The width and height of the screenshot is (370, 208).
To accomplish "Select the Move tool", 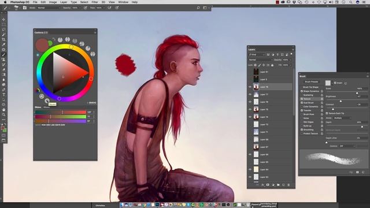I will 3,20.
